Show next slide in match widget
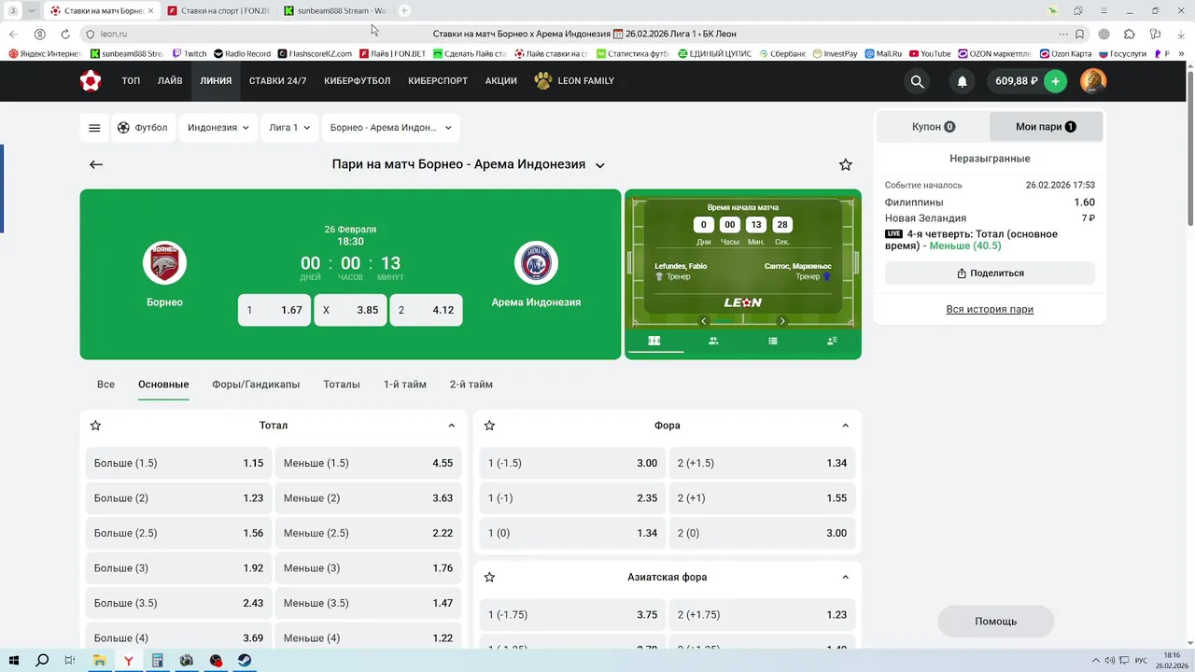This screenshot has width=1195, height=672. click(782, 321)
